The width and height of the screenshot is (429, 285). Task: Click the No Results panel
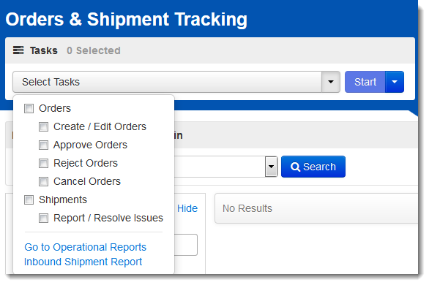[316, 208]
